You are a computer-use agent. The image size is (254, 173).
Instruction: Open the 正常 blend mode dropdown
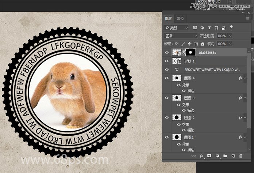tap(180, 36)
